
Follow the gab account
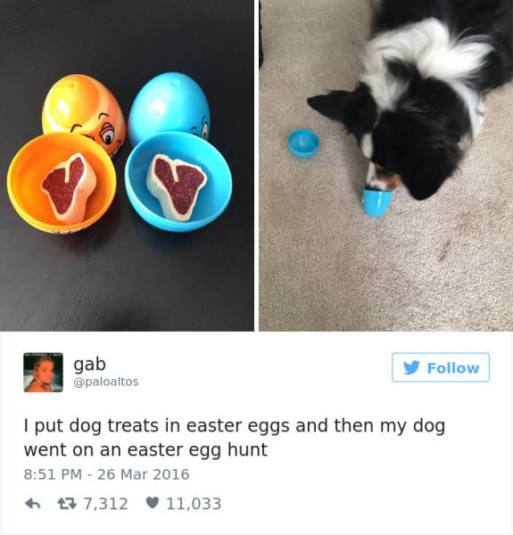[441, 367]
